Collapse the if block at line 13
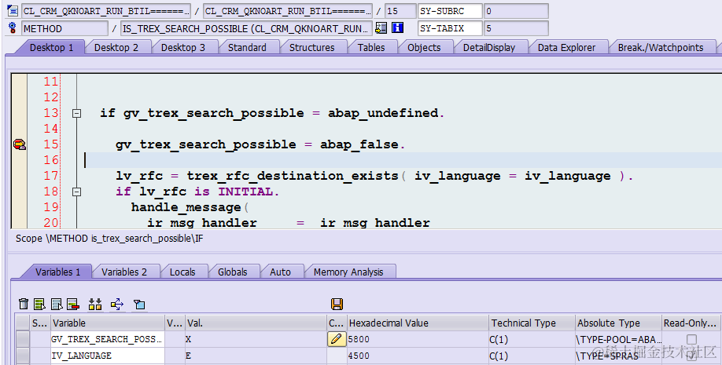 click(77, 113)
